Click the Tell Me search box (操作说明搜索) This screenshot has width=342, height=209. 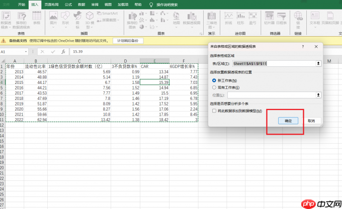tap(167, 5)
